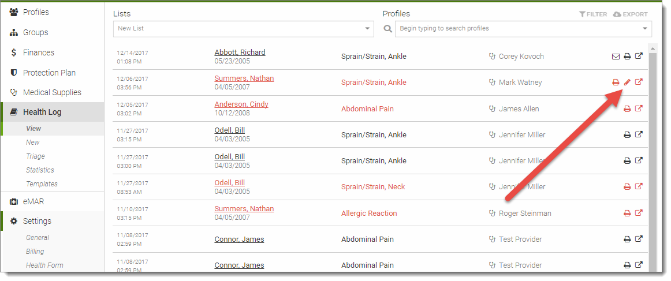Click the envelope icon on Abbott, Richard row
This screenshot has height=281, width=671.
tap(616, 57)
